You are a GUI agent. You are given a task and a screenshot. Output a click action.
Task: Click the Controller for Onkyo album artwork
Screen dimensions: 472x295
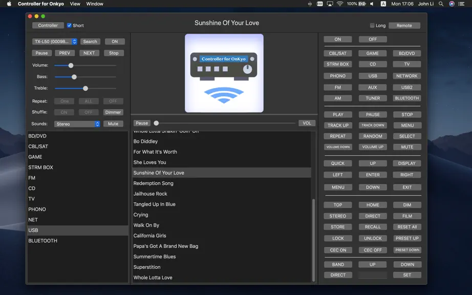(224, 73)
